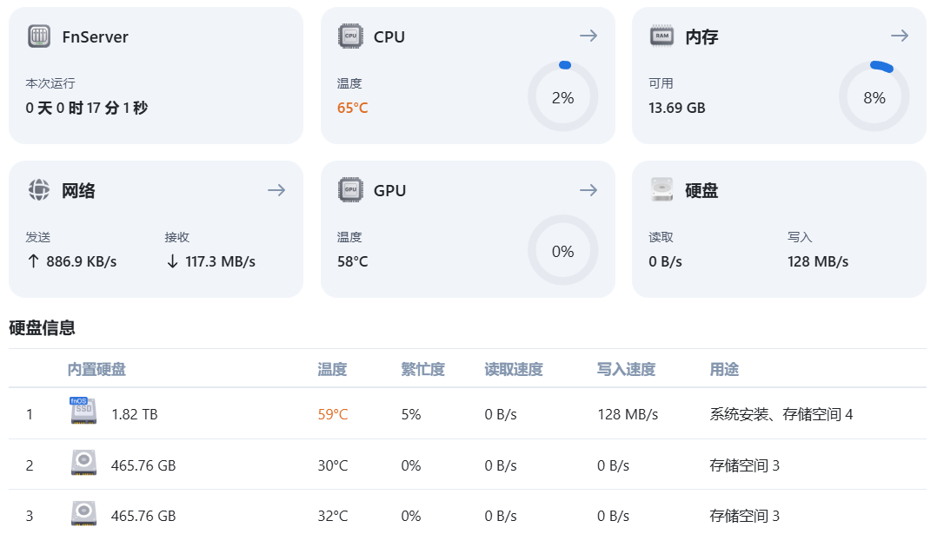Click the 温度 column header in disk table

[332, 370]
